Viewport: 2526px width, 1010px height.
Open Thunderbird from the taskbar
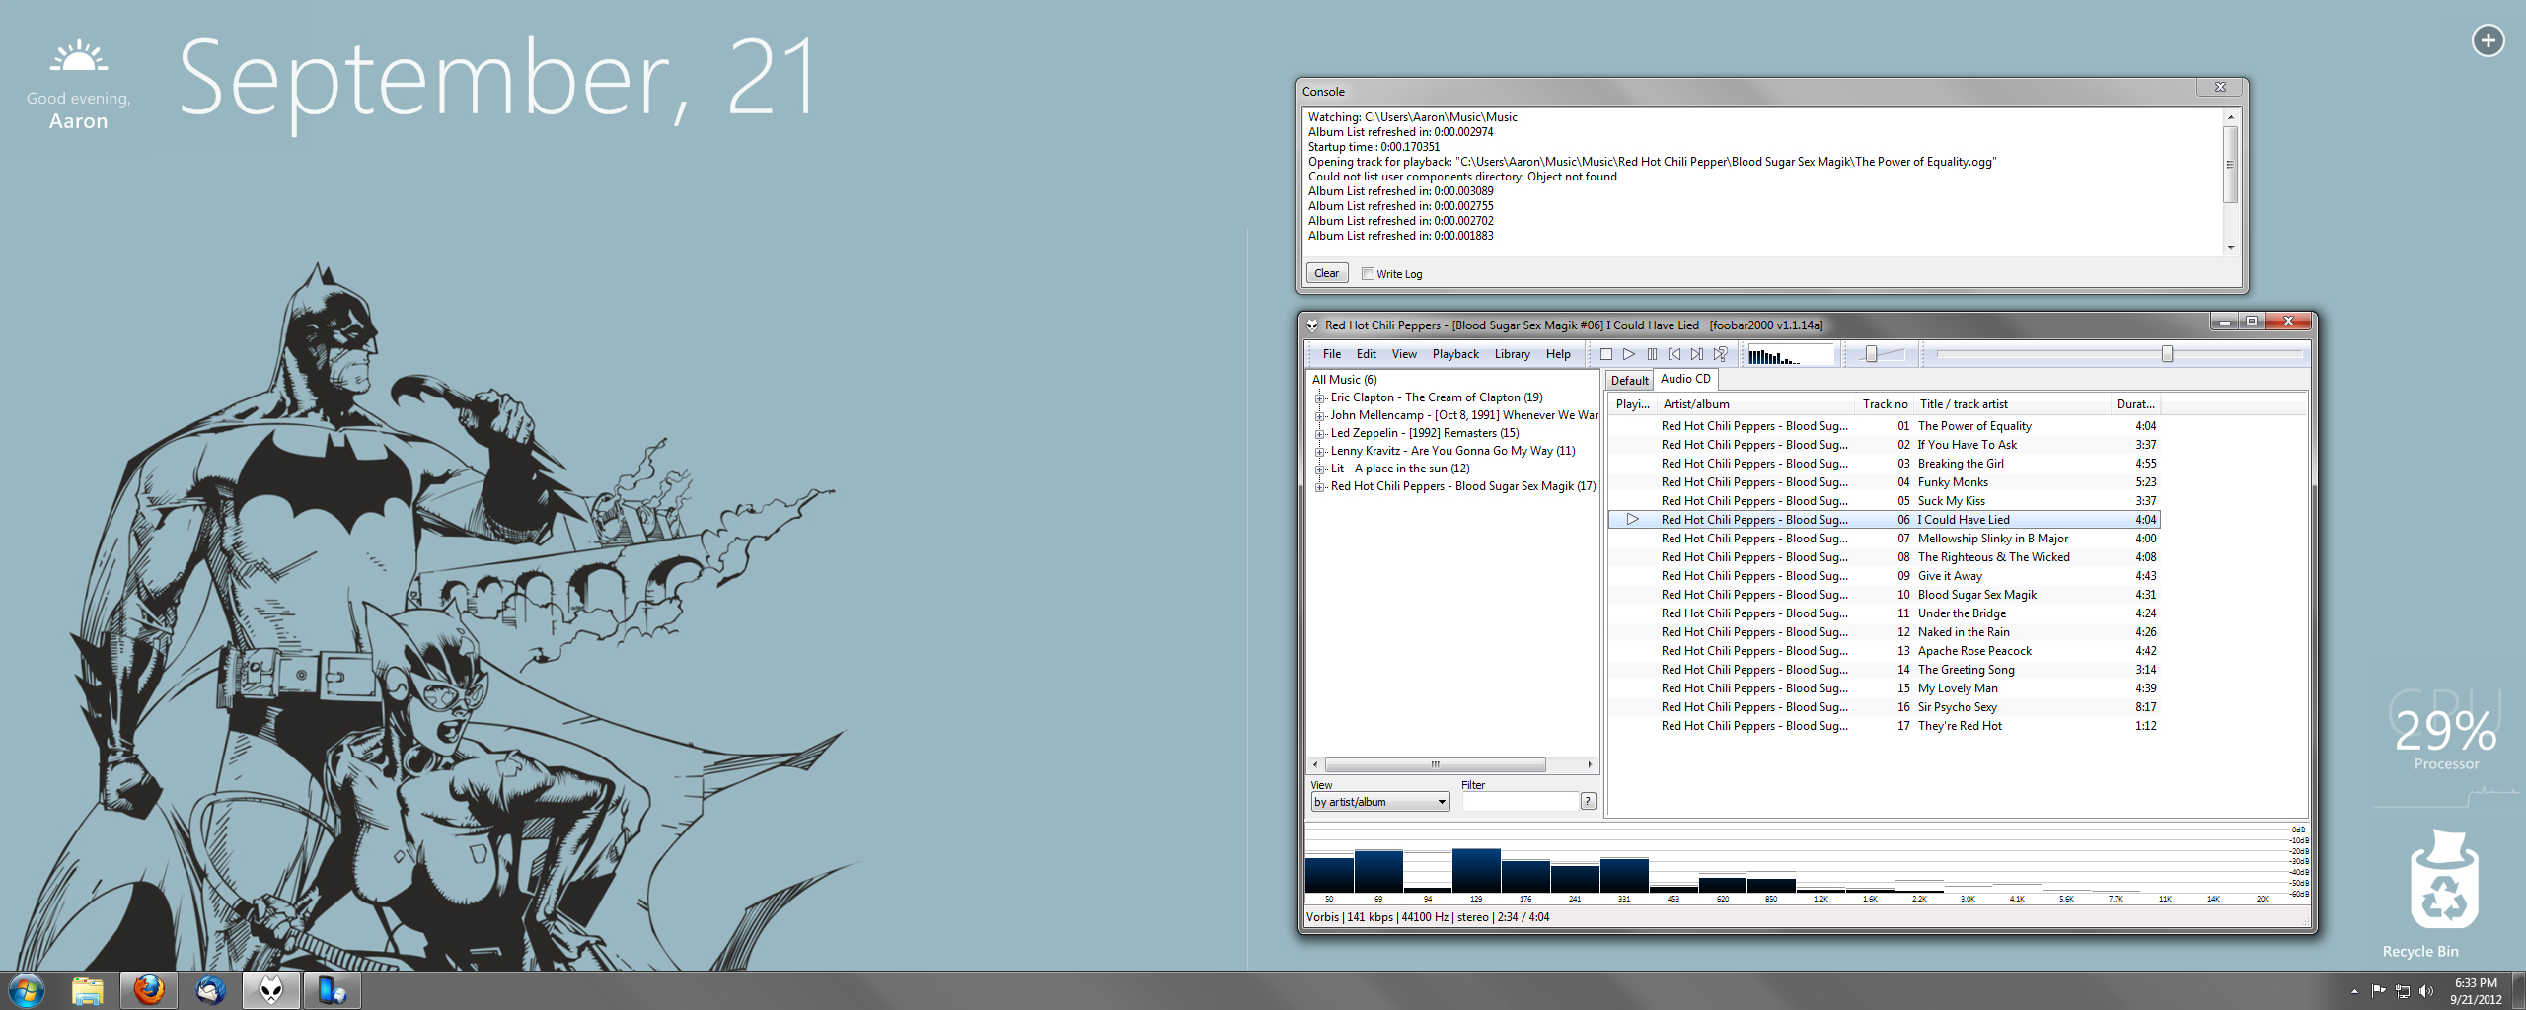210,990
